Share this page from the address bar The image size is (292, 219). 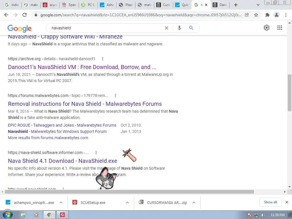[x=247, y=15]
